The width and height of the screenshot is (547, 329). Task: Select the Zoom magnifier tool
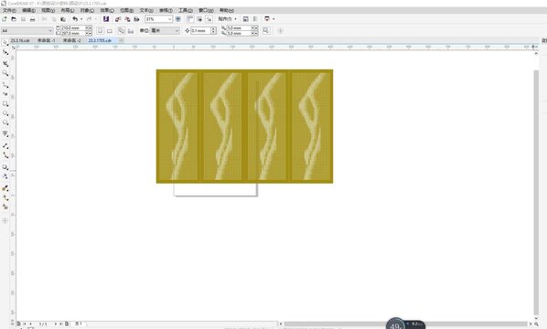(5, 73)
